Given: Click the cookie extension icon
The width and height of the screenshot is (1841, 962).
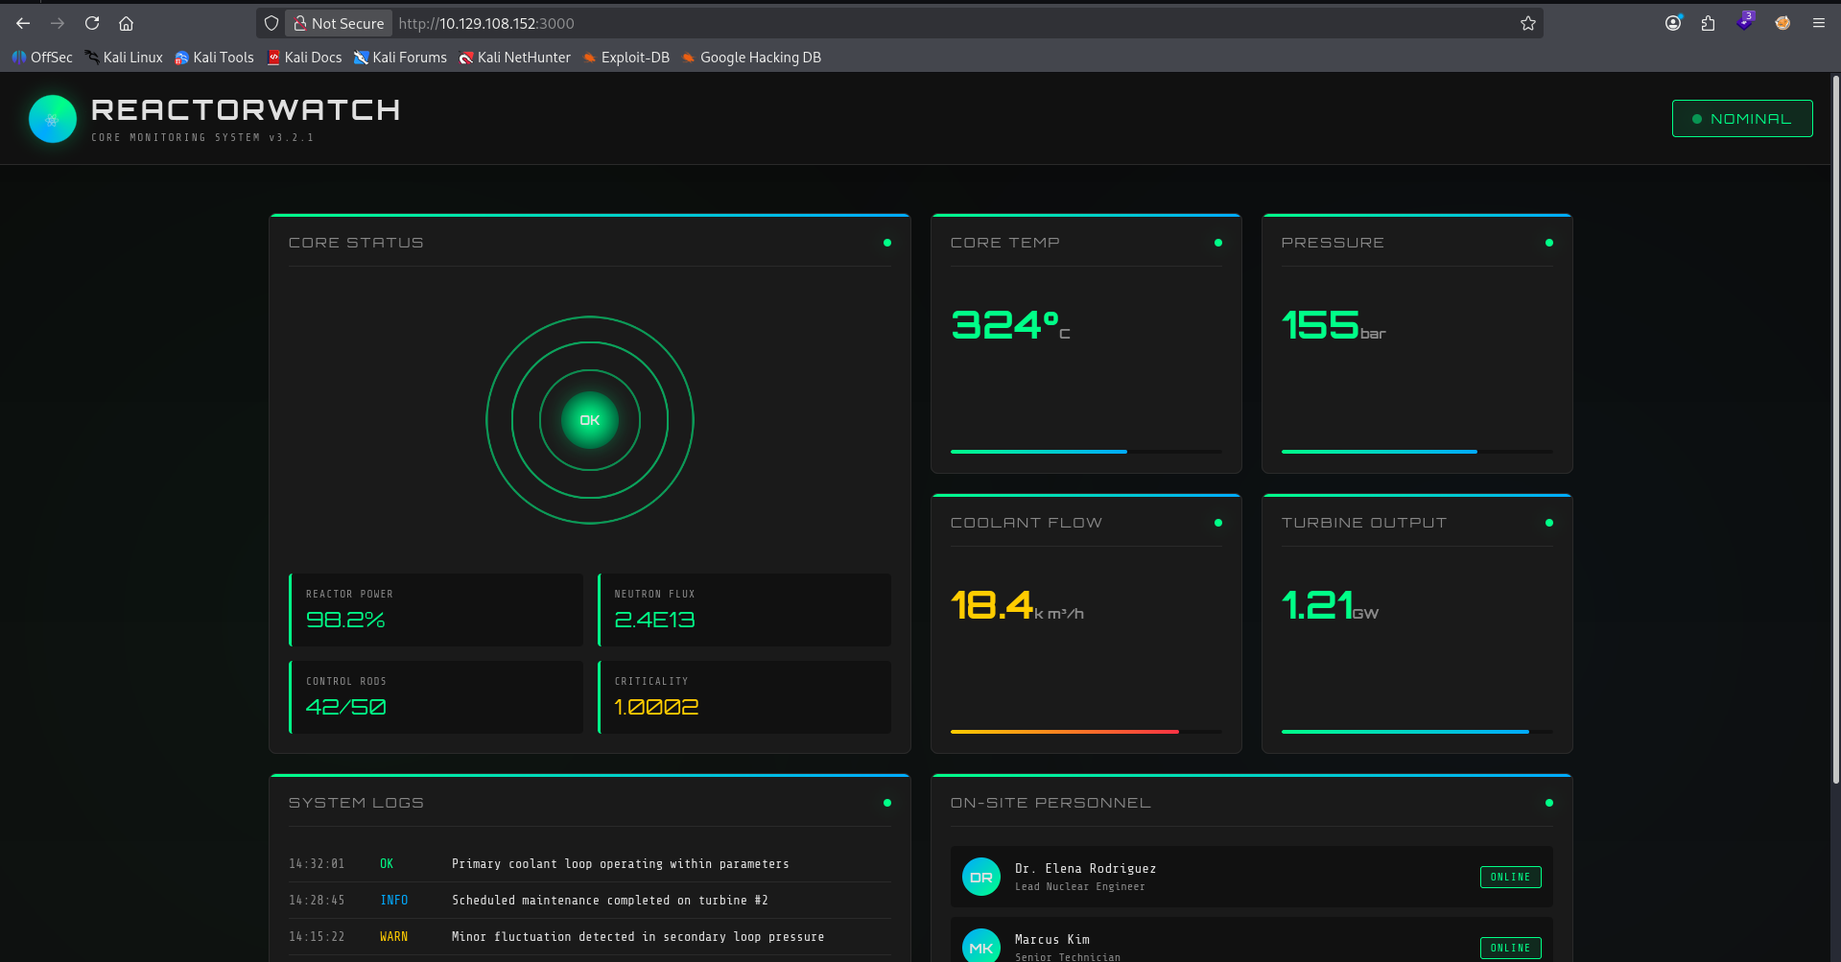Looking at the screenshot, I should (1782, 23).
